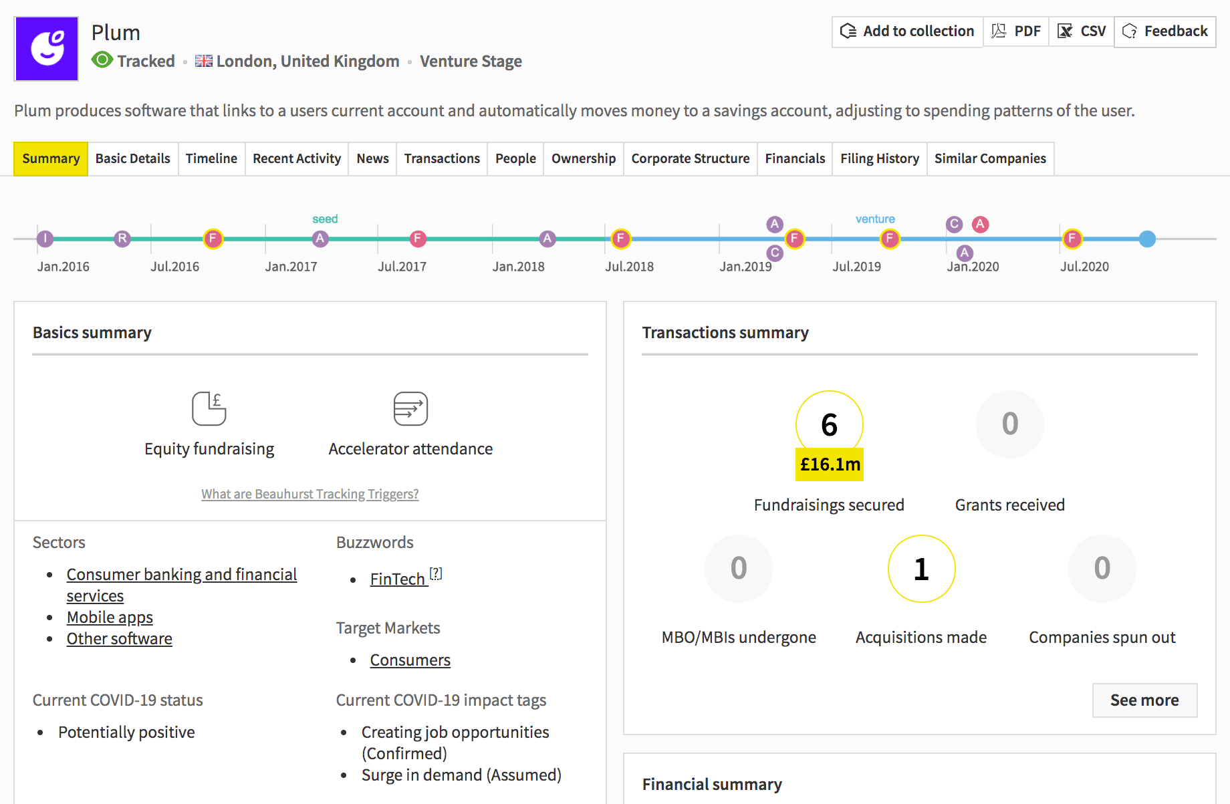Open the Other software sector link
Viewport: 1230px width, 804px height.
(x=119, y=638)
